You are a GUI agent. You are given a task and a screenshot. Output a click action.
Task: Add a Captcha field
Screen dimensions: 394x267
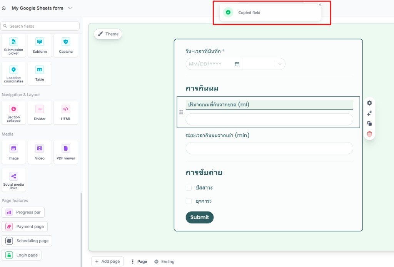coord(66,45)
